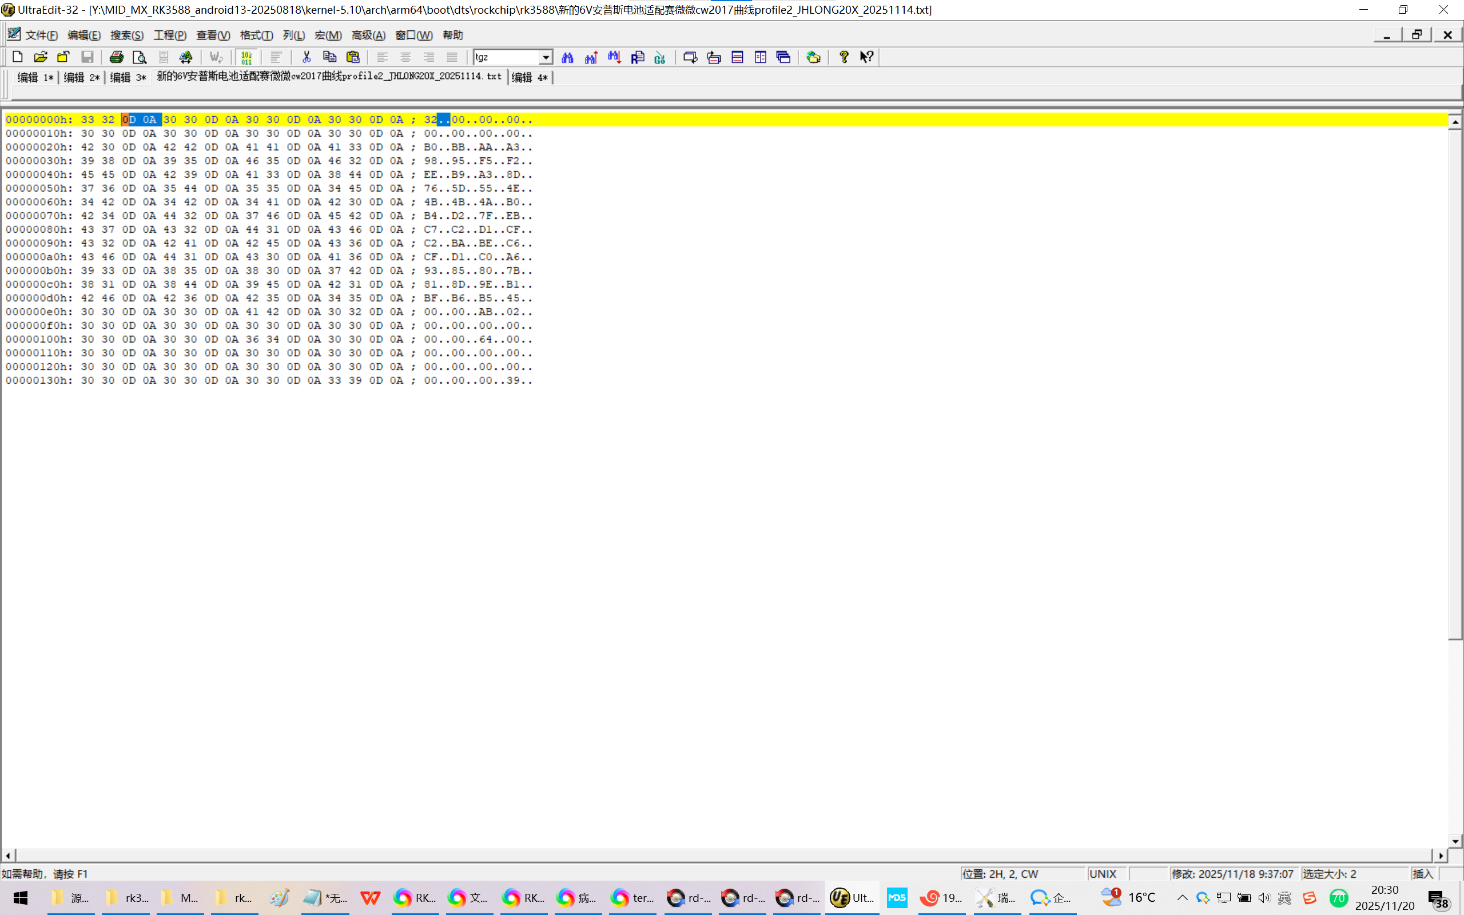Image resolution: width=1464 pixels, height=915 pixels.
Task: Open the MD5 app in taskbar
Action: 897,897
